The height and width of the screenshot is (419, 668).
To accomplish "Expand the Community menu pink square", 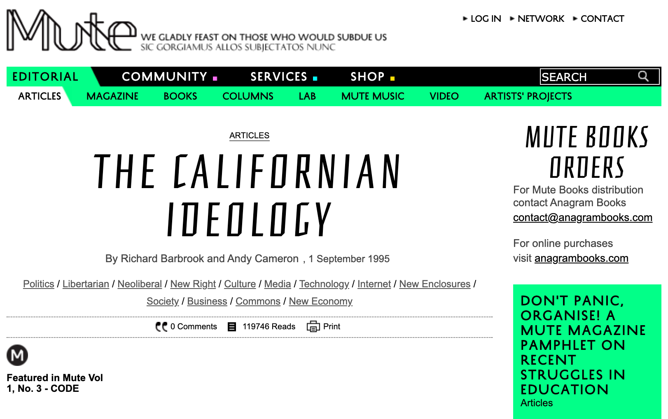I will point(215,78).
